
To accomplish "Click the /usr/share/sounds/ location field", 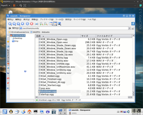I will (74, 28).
